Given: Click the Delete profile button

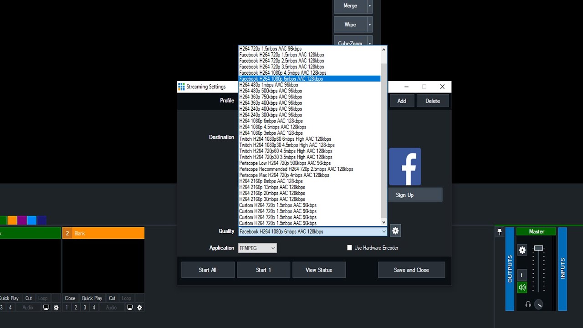Looking at the screenshot, I should 433,101.
